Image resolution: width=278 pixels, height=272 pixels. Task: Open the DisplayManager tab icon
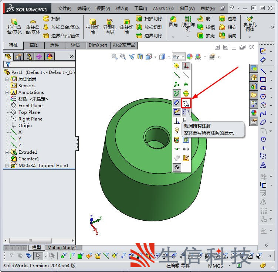tap(50, 57)
